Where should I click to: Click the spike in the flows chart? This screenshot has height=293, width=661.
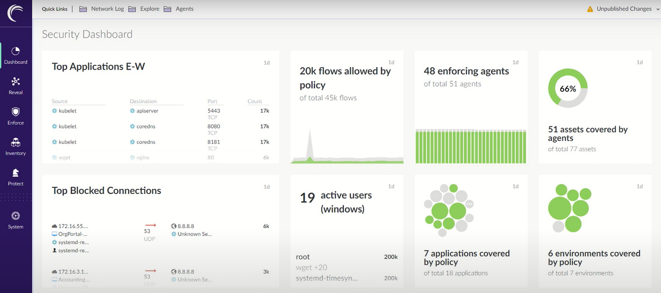(309, 144)
